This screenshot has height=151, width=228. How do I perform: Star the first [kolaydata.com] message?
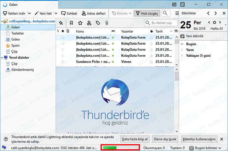[63, 37]
